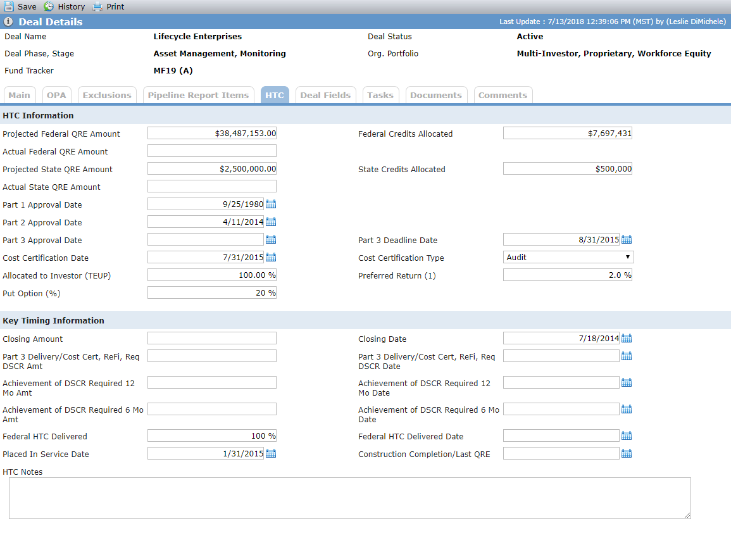Open calendar for Federal HTC Delivered Date

tap(627, 436)
